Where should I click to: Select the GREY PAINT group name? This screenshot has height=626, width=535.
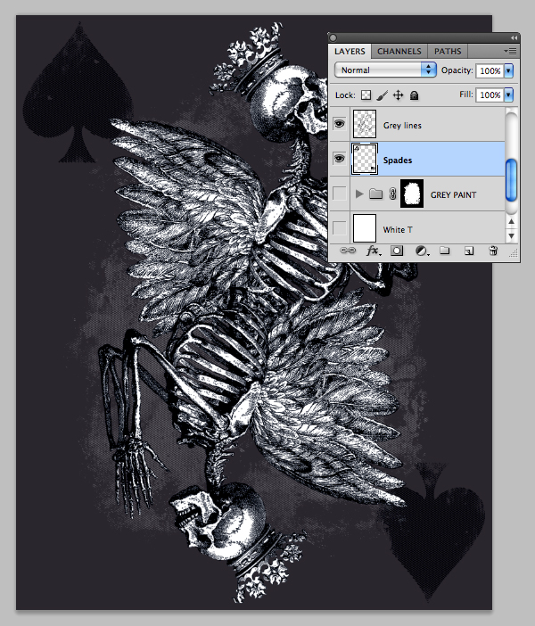[x=453, y=194]
